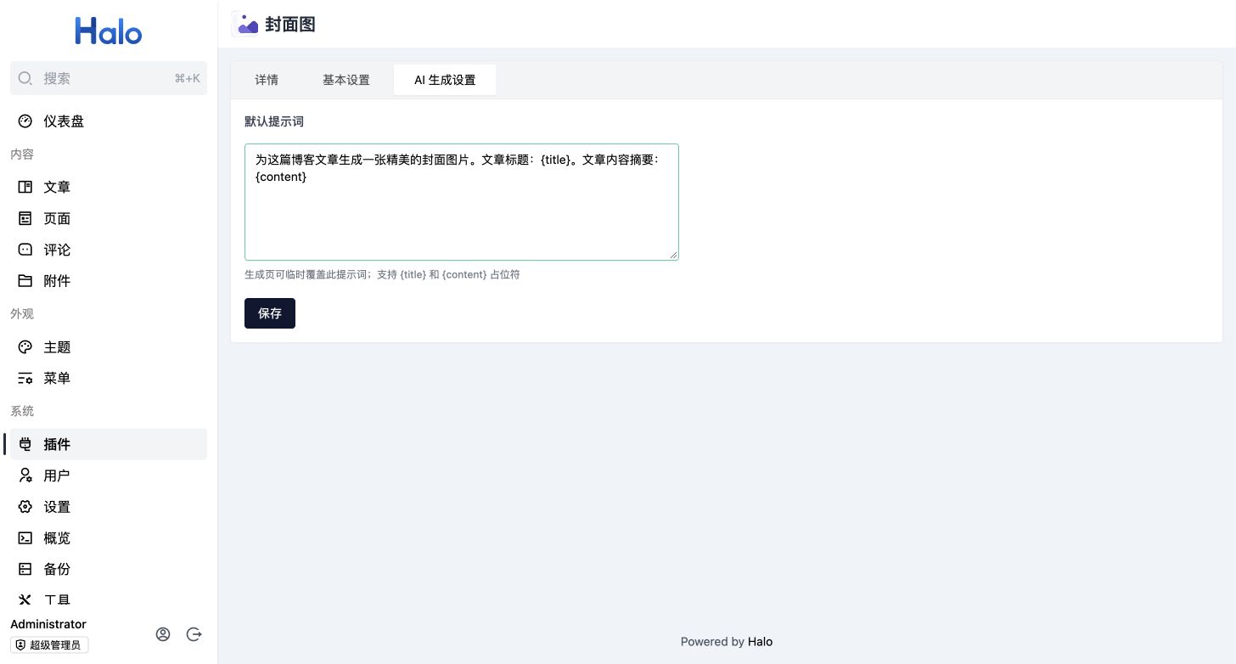Click the 超级管理员 role badge
Viewport: 1236px width, 664px height.
[49, 645]
